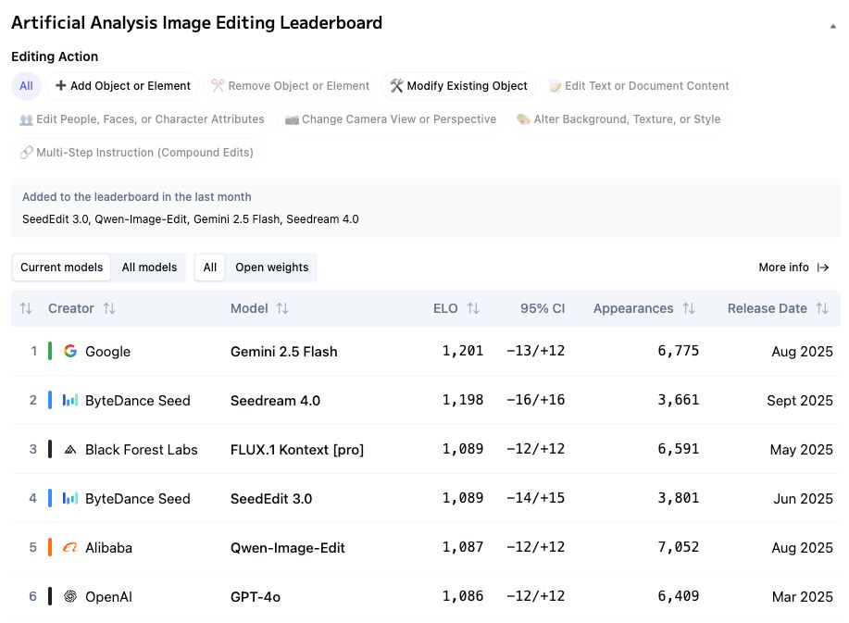Click the OpenAI logo icon
Screen dimensions: 849x623
[x=70, y=596]
